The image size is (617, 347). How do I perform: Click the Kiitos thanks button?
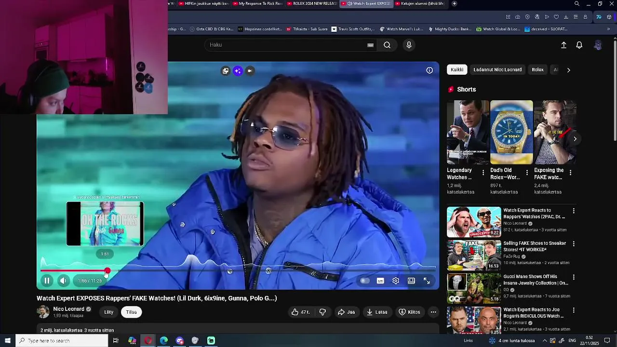tap(409, 312)
